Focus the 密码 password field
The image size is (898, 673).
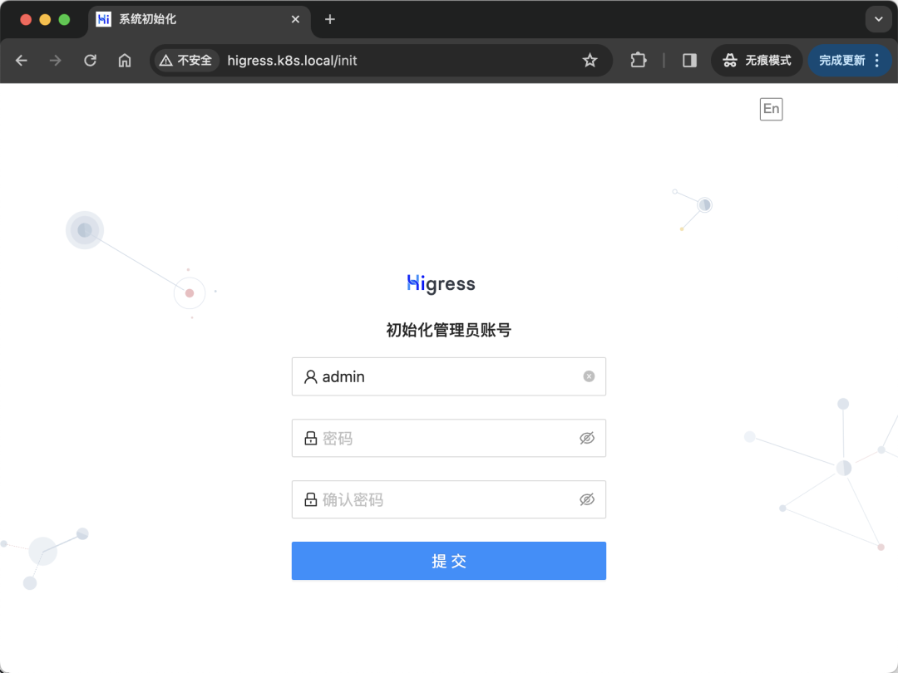[x=449, y=439]
